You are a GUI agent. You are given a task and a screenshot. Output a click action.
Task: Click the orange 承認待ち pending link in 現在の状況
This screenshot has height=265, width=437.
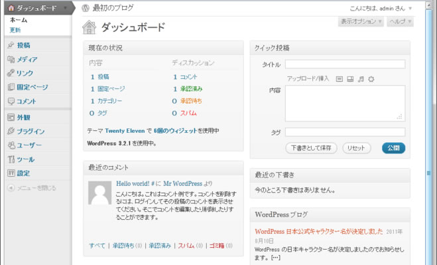[x=191, y=101]
